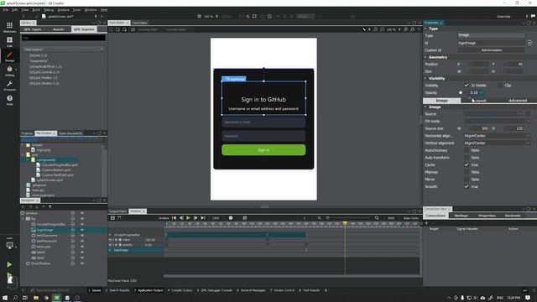Open Help mode in the sidebar
Screen dimensions: 537x302
[x=9, y=100]
